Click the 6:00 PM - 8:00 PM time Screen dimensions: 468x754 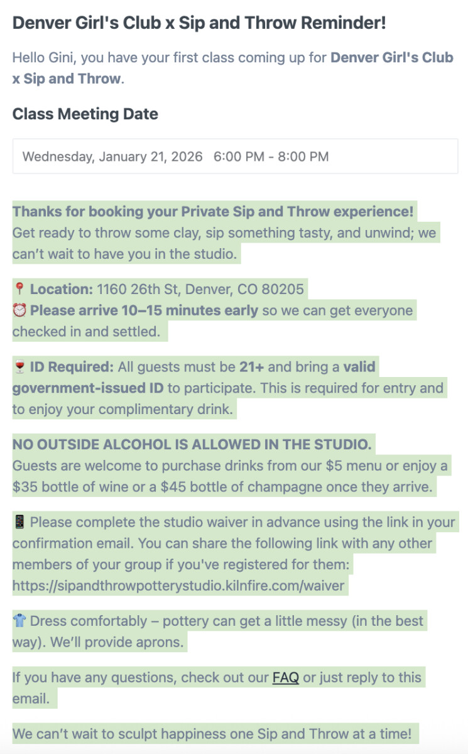point(271,156)
